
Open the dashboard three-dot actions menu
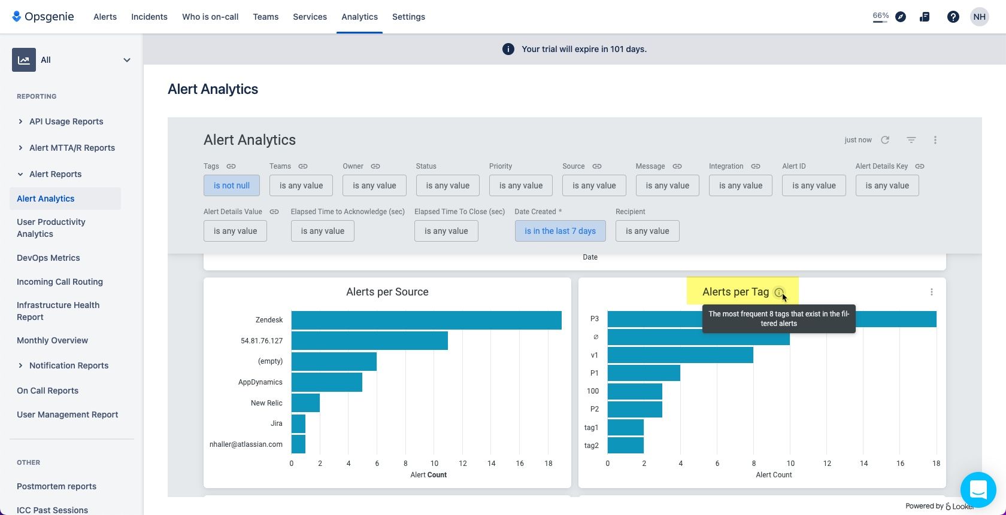coord(935,140)
